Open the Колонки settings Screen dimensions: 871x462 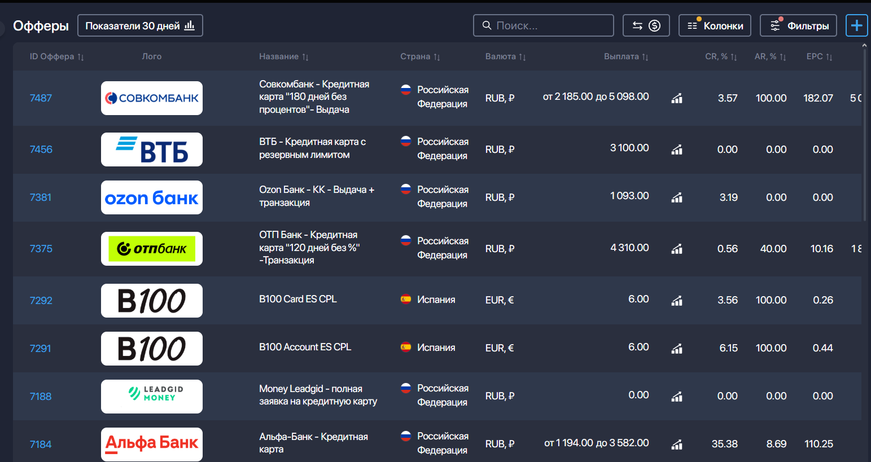(x=715, y=25)
